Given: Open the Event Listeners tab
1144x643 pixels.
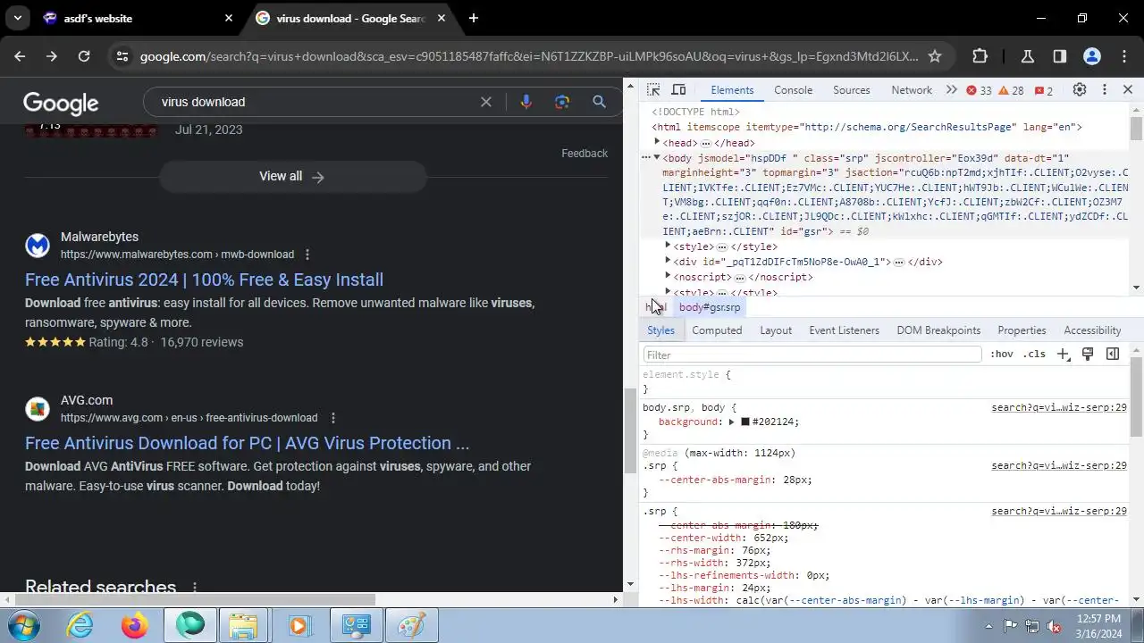Looking at the screenshot, I should click(x=844, y=330).
